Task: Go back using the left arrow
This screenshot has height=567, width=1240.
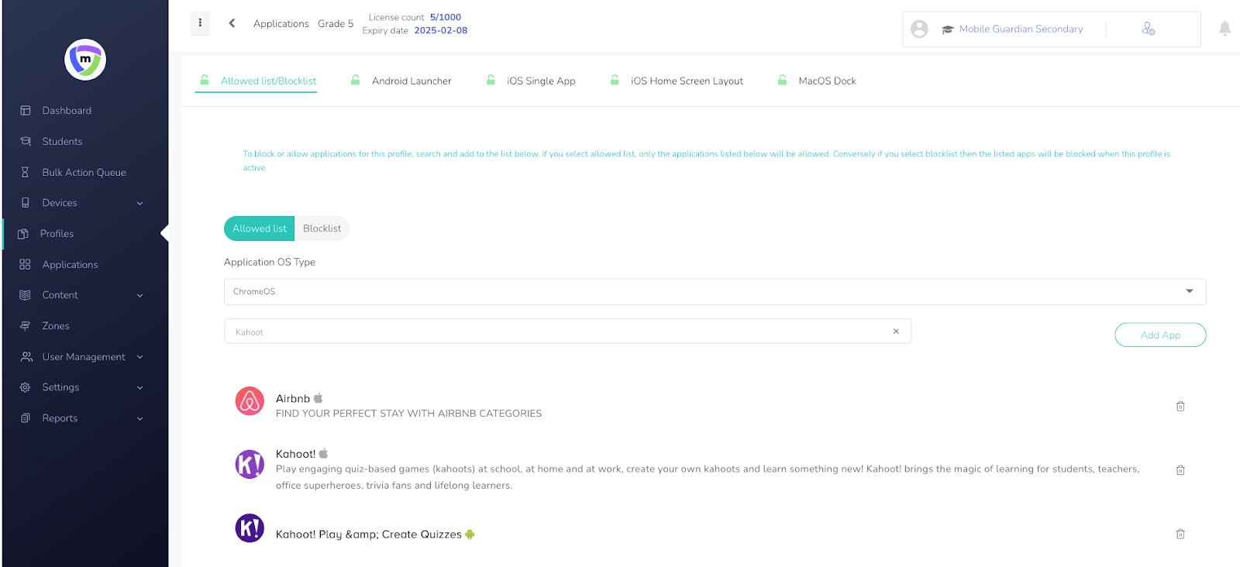Action: click(232, 23)
